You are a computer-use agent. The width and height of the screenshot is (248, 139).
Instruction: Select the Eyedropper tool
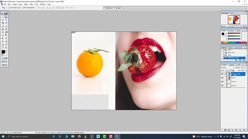(6, 44)
